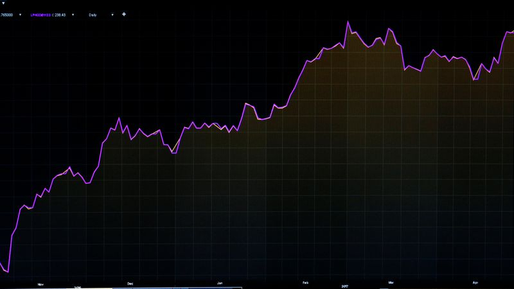
Task: Click the purple ticker symbol label
Action: [40, 14]
